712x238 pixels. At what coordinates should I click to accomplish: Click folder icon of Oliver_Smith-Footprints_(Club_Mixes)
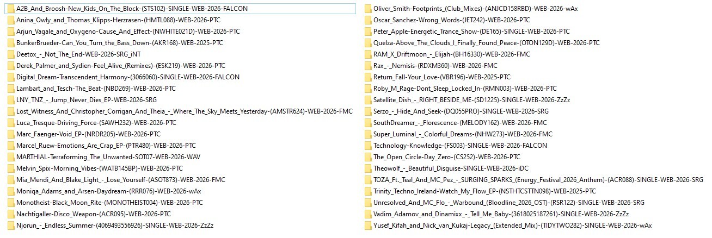coord(368,9)
